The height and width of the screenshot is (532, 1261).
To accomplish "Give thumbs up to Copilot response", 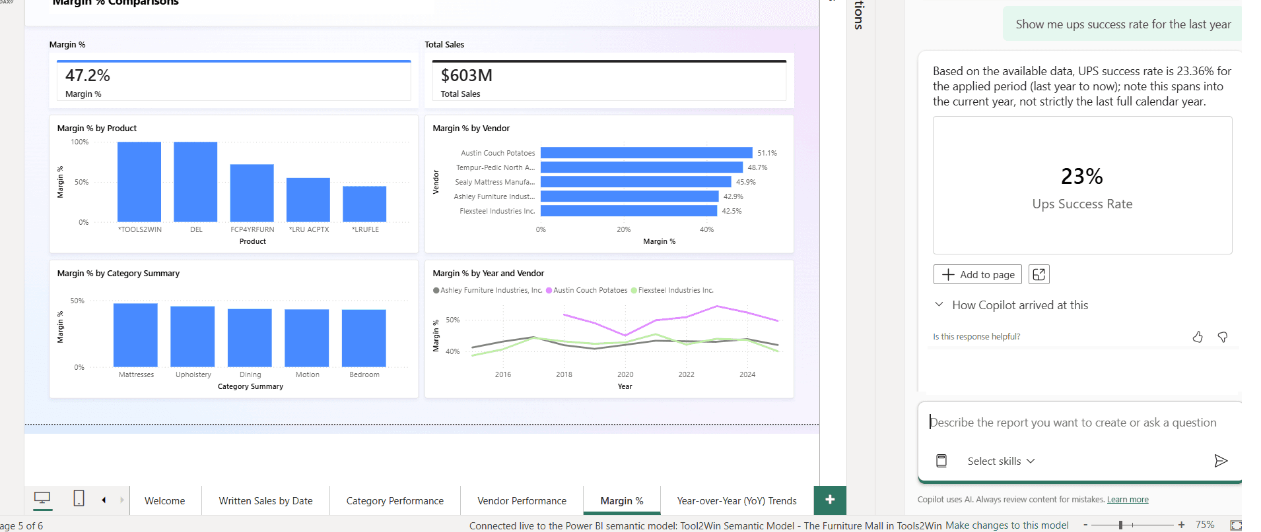I will (1198, 337).
